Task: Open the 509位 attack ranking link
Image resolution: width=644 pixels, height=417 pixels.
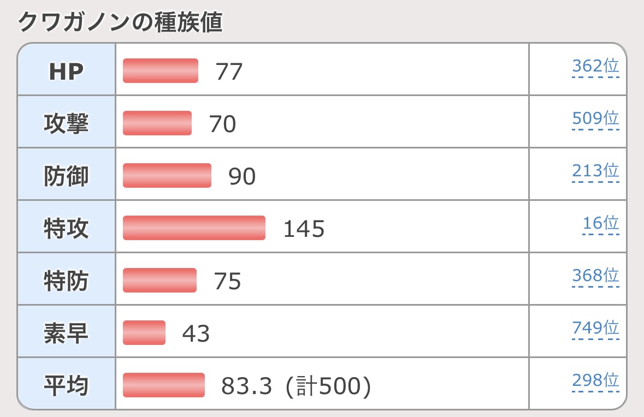Action: [x=595, y=118]
